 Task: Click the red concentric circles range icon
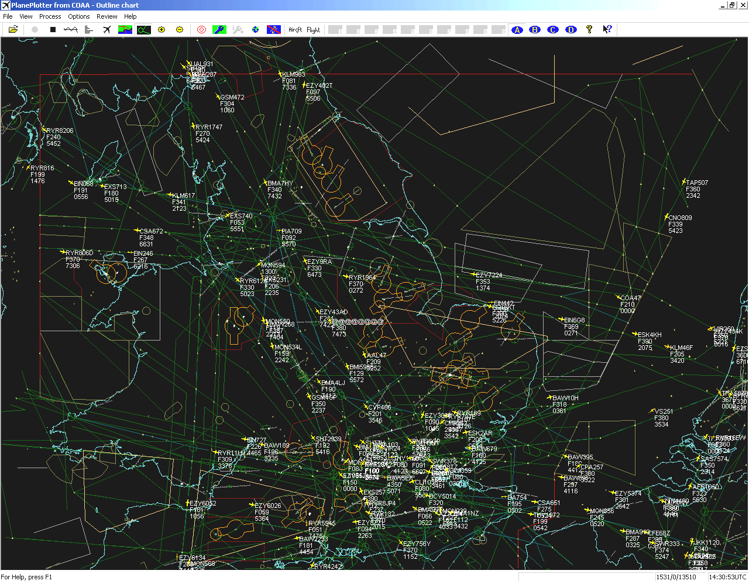pyautogui.click(x=201, y=29)
